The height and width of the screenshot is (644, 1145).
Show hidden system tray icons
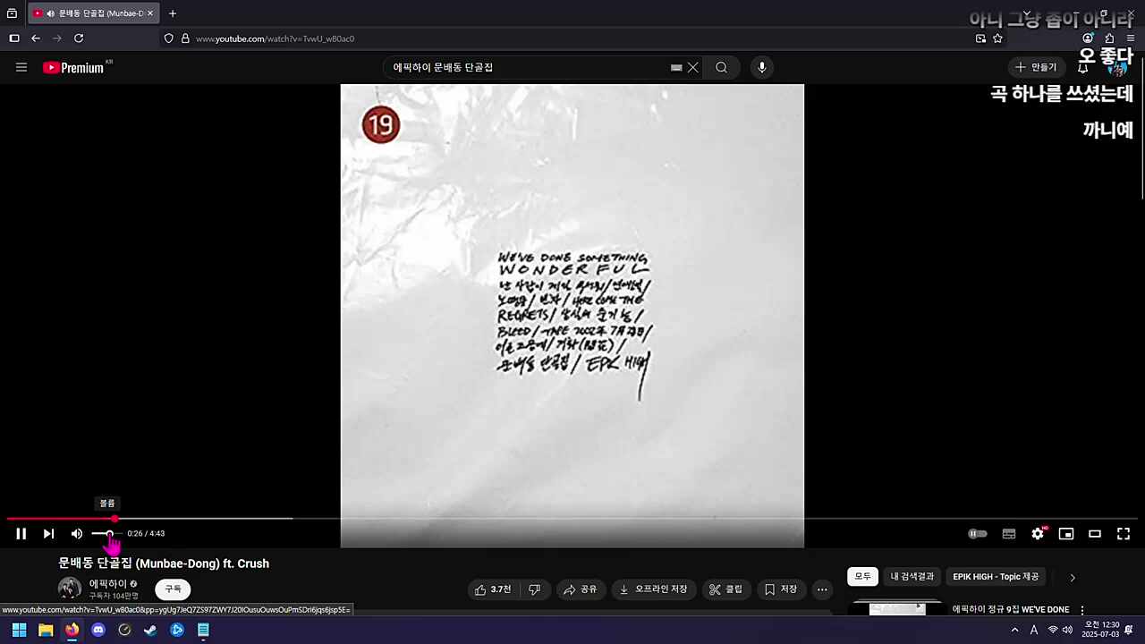pyautogui.click(x=1014, y=630)
